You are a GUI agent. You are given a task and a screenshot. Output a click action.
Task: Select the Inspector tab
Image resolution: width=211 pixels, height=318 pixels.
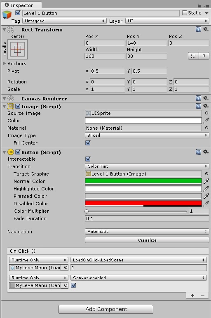(x=21, y=5)
